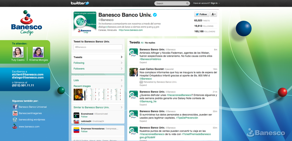Expand the first tweet about Ambrosio Alfinger
Viewport: 292px width, 141px height.
click(x=143, y=62)
